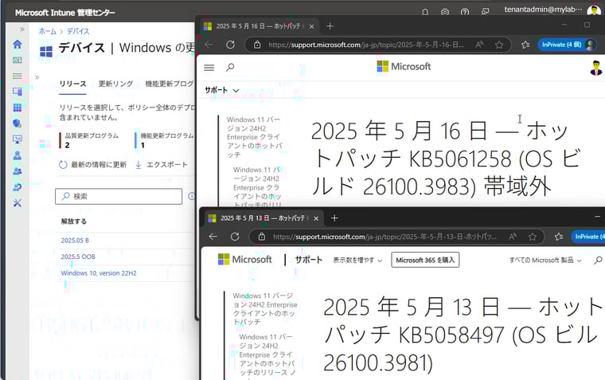Viewport: 605px width, 380px height.
Task: Open Intune notifications bell icon
Action: [x=425, y=12]
